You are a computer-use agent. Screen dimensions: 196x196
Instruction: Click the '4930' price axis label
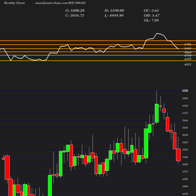185,164
